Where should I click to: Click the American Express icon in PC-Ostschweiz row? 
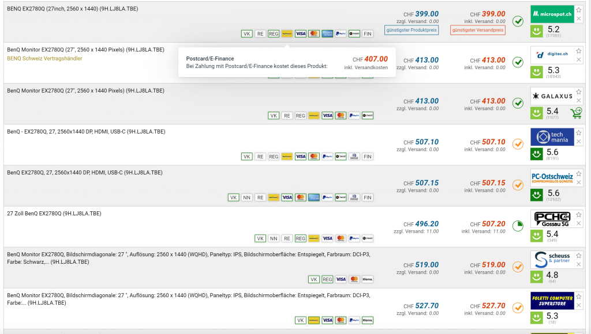pos(314,198)
